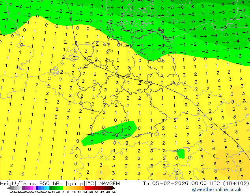Click the '05-02-2026' date text
The height and width of the screenshot is (193, 250).
pyautogui.click(x=170, y=184)
